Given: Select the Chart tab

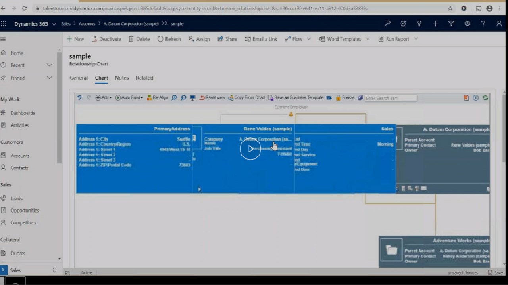Looking at the screenshot, I should (x=102, y=78).
